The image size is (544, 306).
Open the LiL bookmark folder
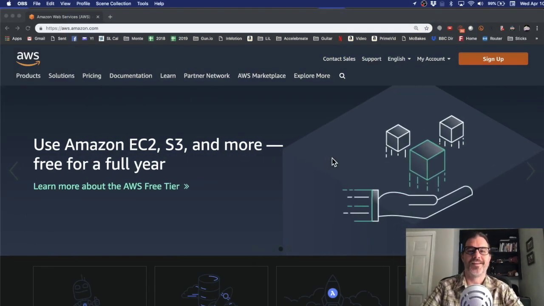(x=263, y=38)
